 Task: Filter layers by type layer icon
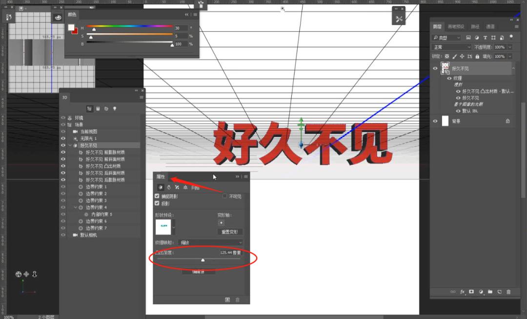[x=485, y=38]
